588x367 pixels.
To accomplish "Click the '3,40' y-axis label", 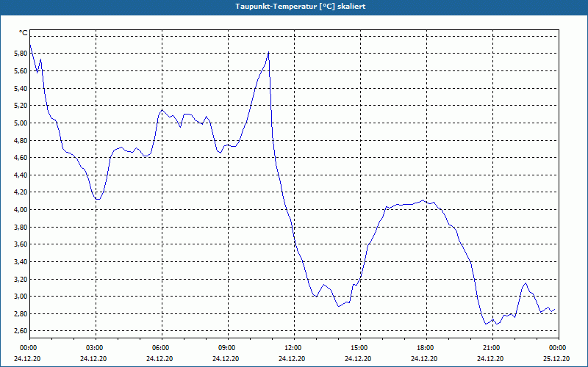I will pyautogui.click(x=21, y=262).
